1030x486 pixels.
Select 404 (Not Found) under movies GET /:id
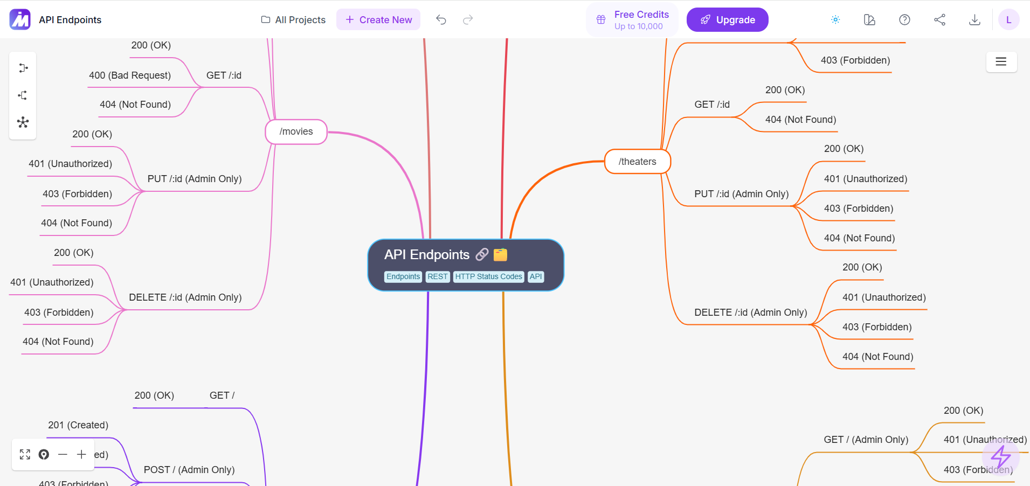click(x=135, y=105)
